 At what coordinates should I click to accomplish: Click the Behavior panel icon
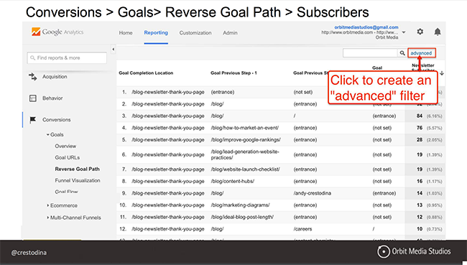[33, 98]
